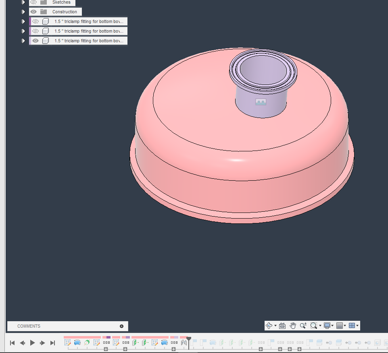388x353 pixels.
Task: Click the timeline playback marker
Action: pos(188,340)
